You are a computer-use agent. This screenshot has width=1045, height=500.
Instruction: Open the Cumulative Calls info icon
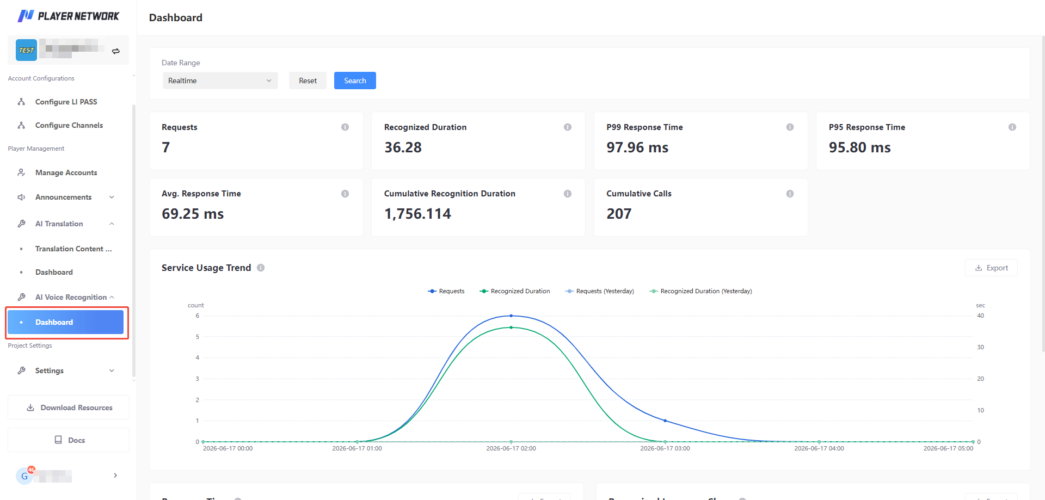click(790, 194)
